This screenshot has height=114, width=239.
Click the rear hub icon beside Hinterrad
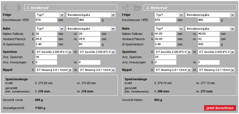131,7
